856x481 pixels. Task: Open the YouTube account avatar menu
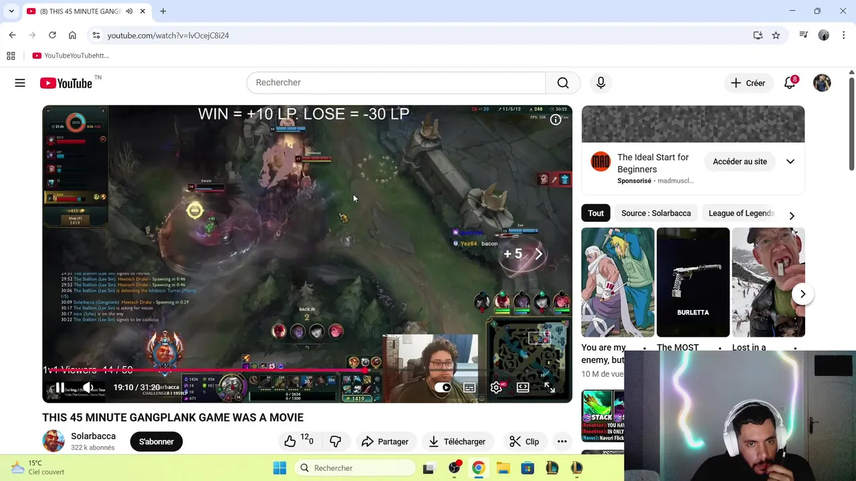[x=822, y=83]
